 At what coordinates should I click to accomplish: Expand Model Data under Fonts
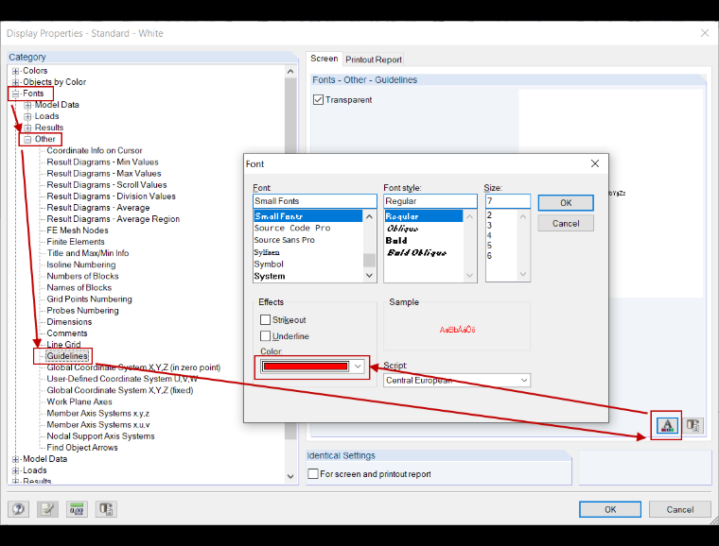27,105
